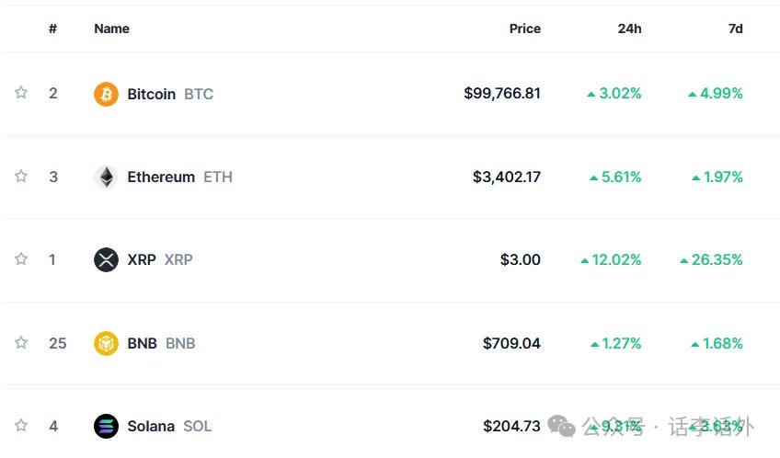The image size is (780, 458).
Task: Click the Solana logo icon
Action: [106, 426]
